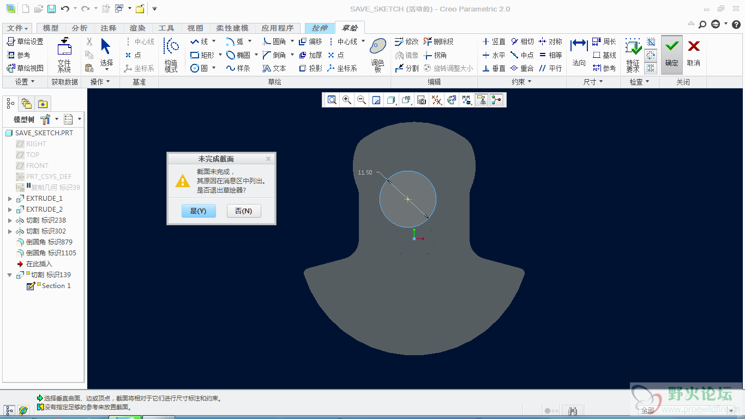Viewport: 745px width, 419px height.
Task: Select the 线 (Line) sketch tool
Action: 199,41
